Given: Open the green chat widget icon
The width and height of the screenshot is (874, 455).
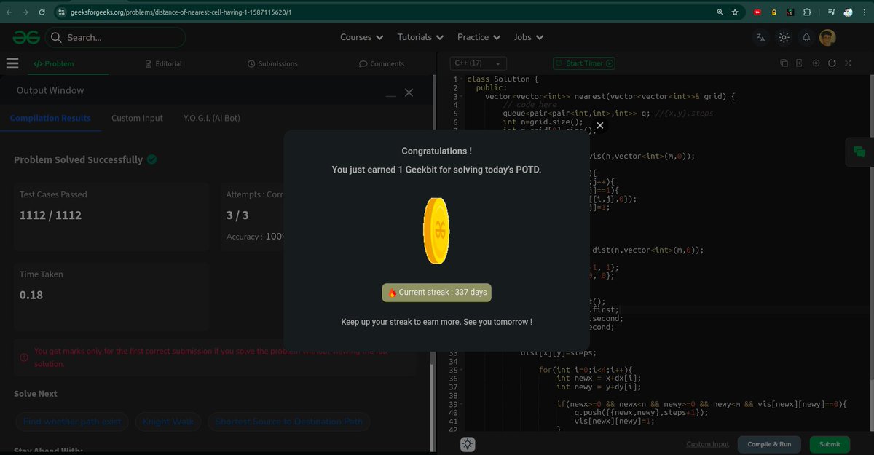Looking at the screenshot, I should click(x=859, y=151).
